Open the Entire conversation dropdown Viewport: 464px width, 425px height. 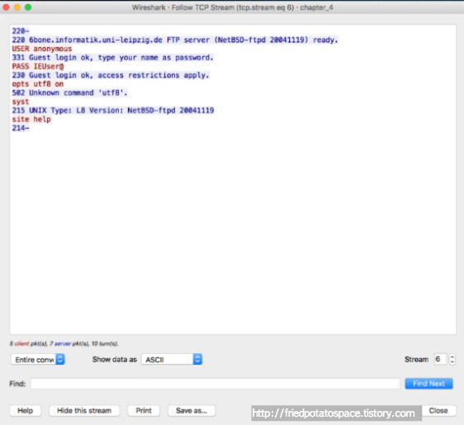[x=38, y=359]
